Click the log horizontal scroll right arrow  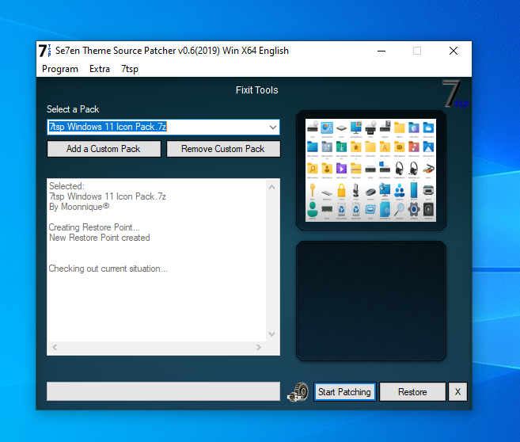(x=259, y=347)
